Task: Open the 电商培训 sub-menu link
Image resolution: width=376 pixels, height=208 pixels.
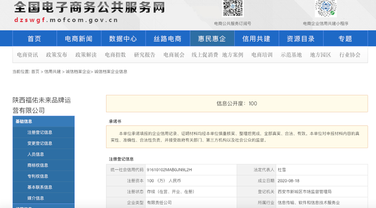Action: (x=262, y=55)
